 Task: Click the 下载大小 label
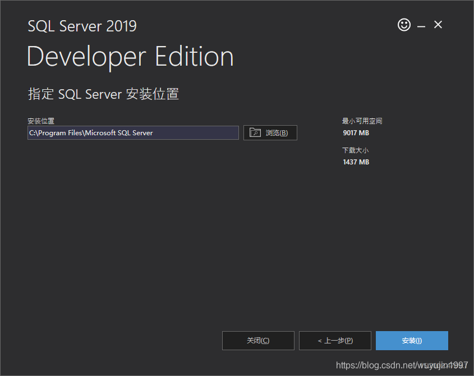pos(356,150)
